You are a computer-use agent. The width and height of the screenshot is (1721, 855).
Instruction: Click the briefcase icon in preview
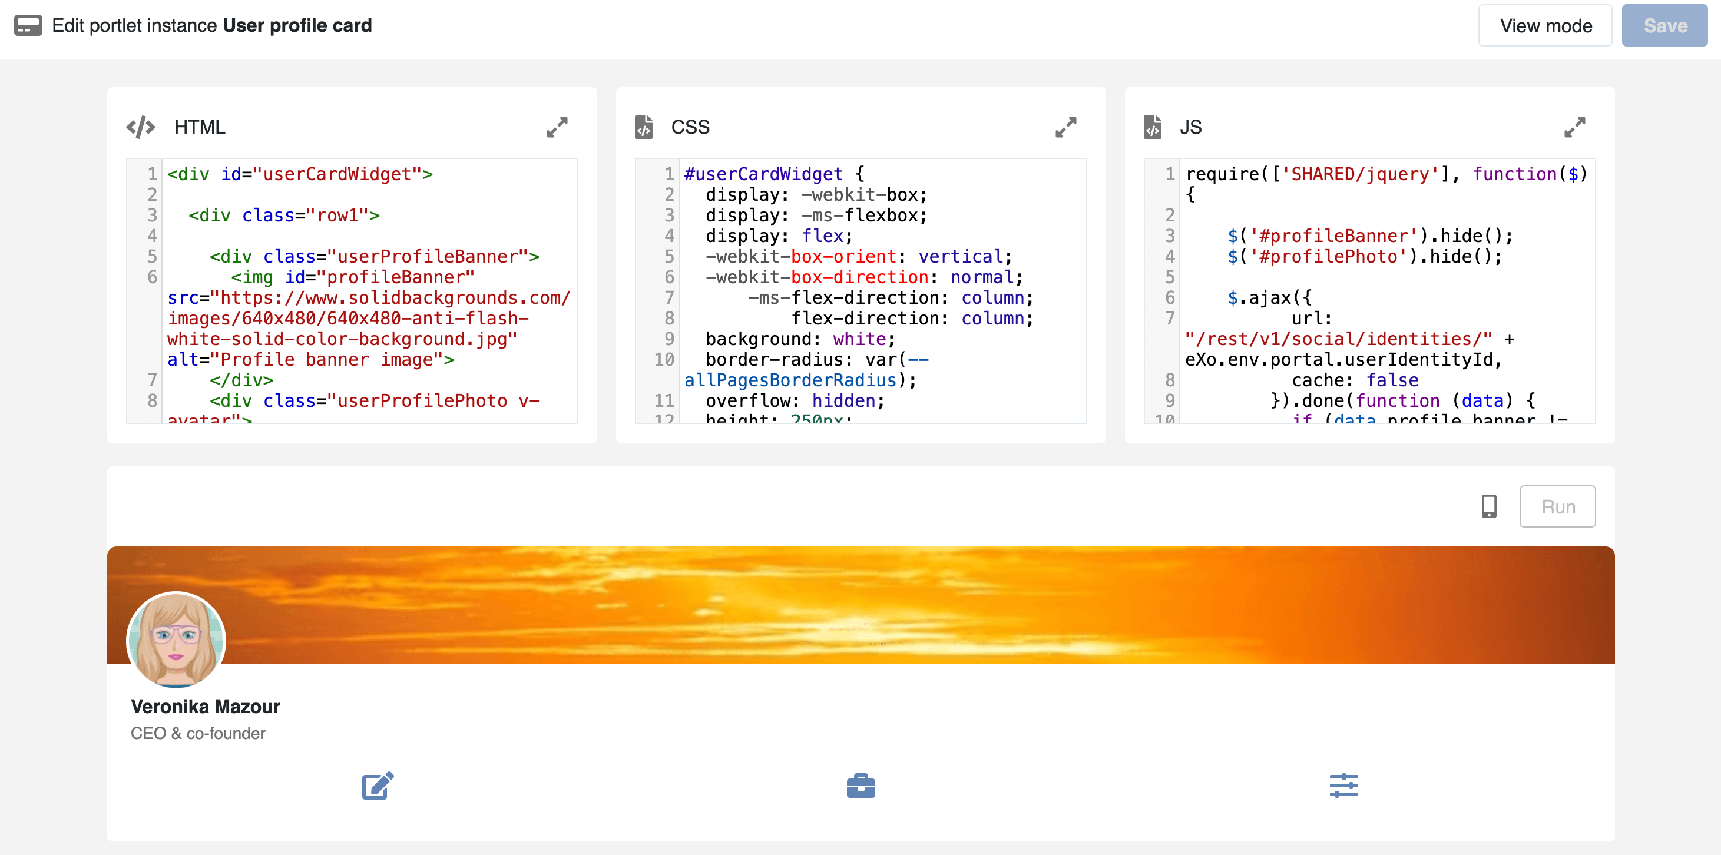pyautogui.click(x=860, y=786)
